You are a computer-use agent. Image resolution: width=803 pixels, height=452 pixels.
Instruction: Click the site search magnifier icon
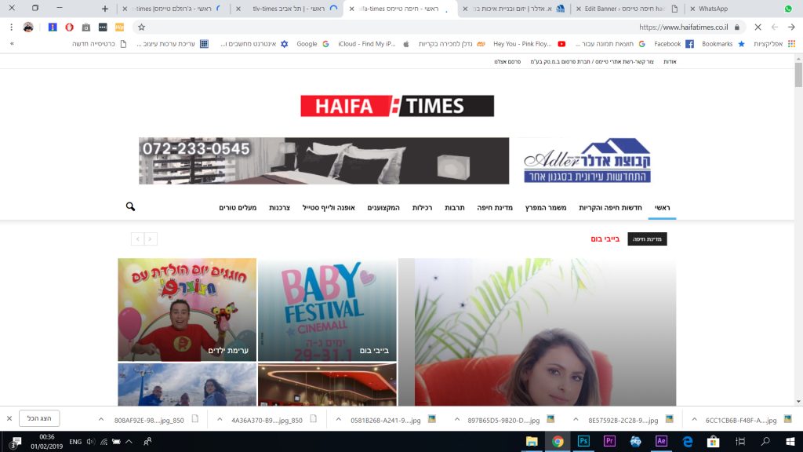130,206
